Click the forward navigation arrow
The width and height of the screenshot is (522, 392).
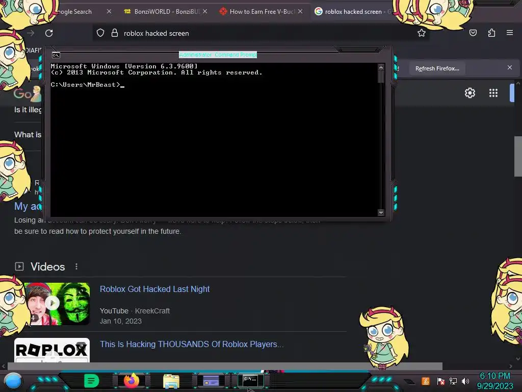coord(31,33)
